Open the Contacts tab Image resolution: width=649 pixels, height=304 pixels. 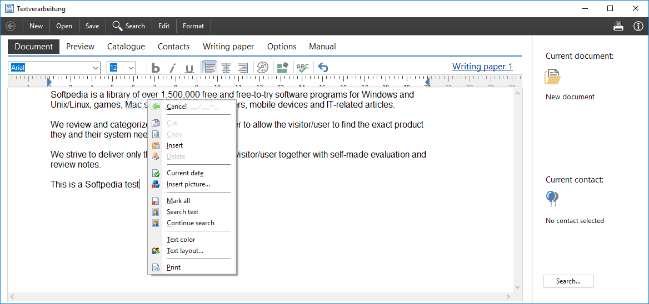pyautogui.click(x=173, y=47)
